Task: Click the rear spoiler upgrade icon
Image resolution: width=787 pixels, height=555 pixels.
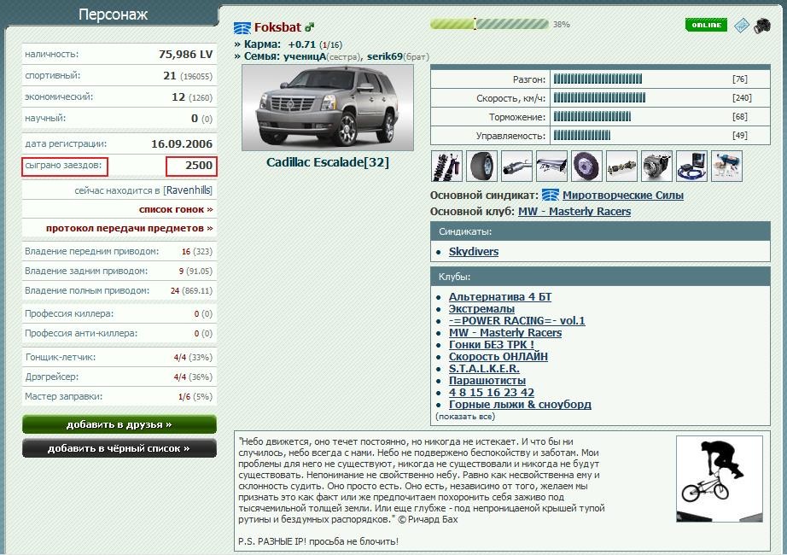Action: (551, 166)
